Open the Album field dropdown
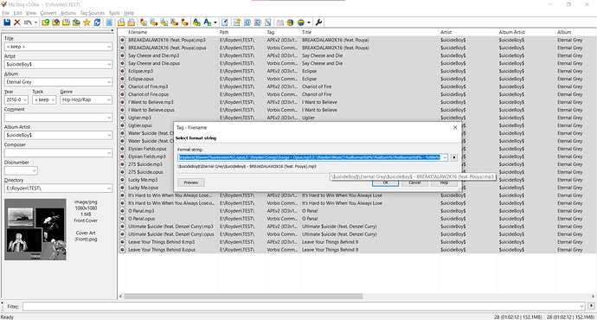 (109, 82)
